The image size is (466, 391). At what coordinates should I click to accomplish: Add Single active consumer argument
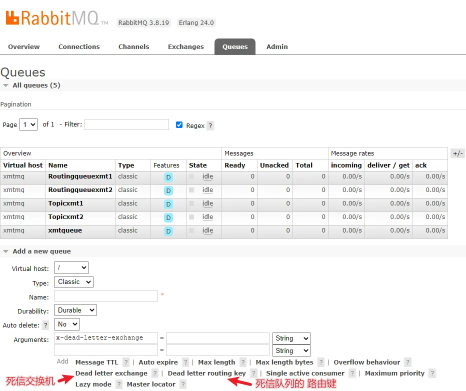(x=305, y=373)
